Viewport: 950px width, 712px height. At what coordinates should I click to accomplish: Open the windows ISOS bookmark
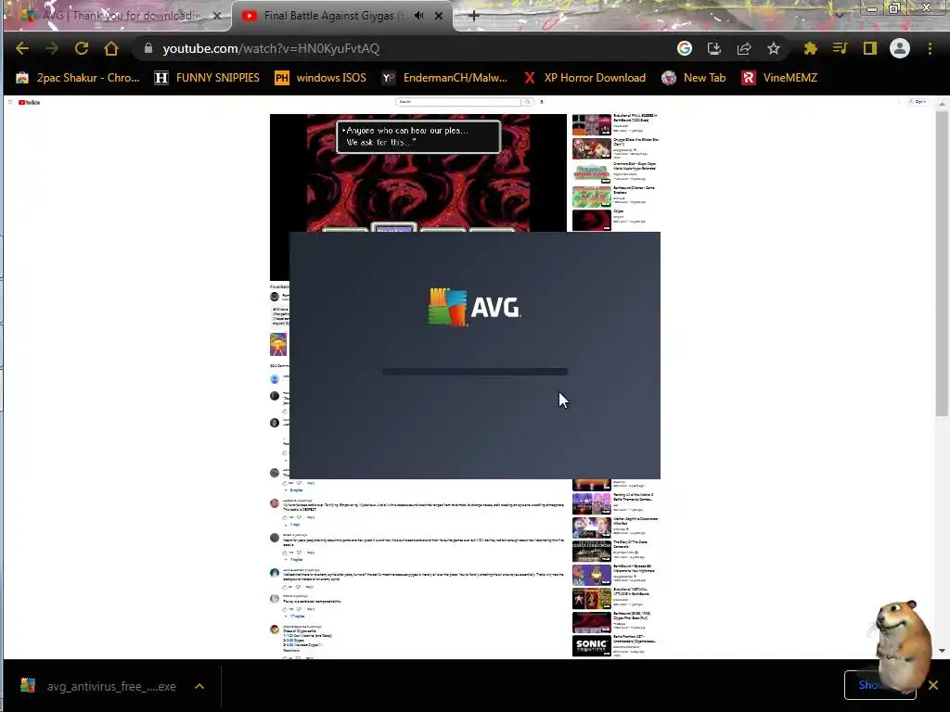click(x=320, y=78)
